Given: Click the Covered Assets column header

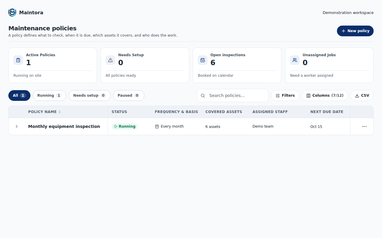Looking at the screenshot, I should pos(224,112).
